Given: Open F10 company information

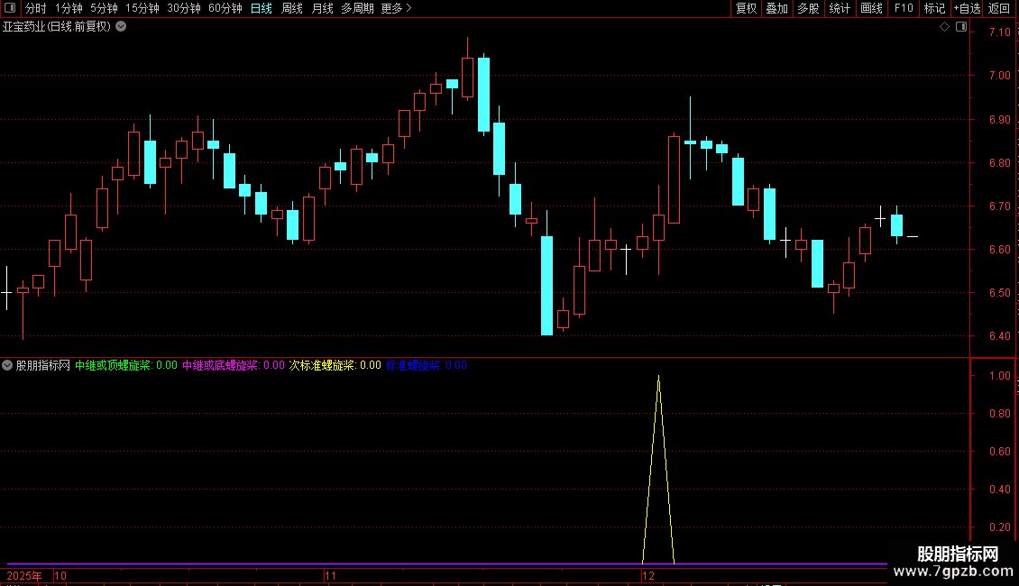Looking at the screenshot, I should (904, 8).
